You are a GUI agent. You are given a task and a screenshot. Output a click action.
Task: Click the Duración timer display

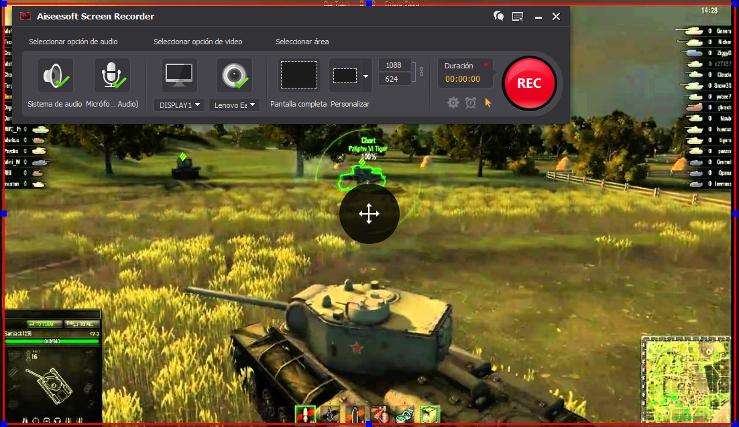(465, 73)
